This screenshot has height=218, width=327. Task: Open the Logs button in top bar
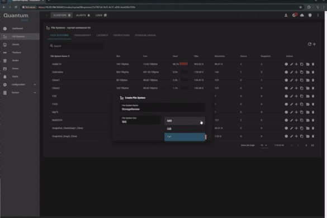coord(101,15)
